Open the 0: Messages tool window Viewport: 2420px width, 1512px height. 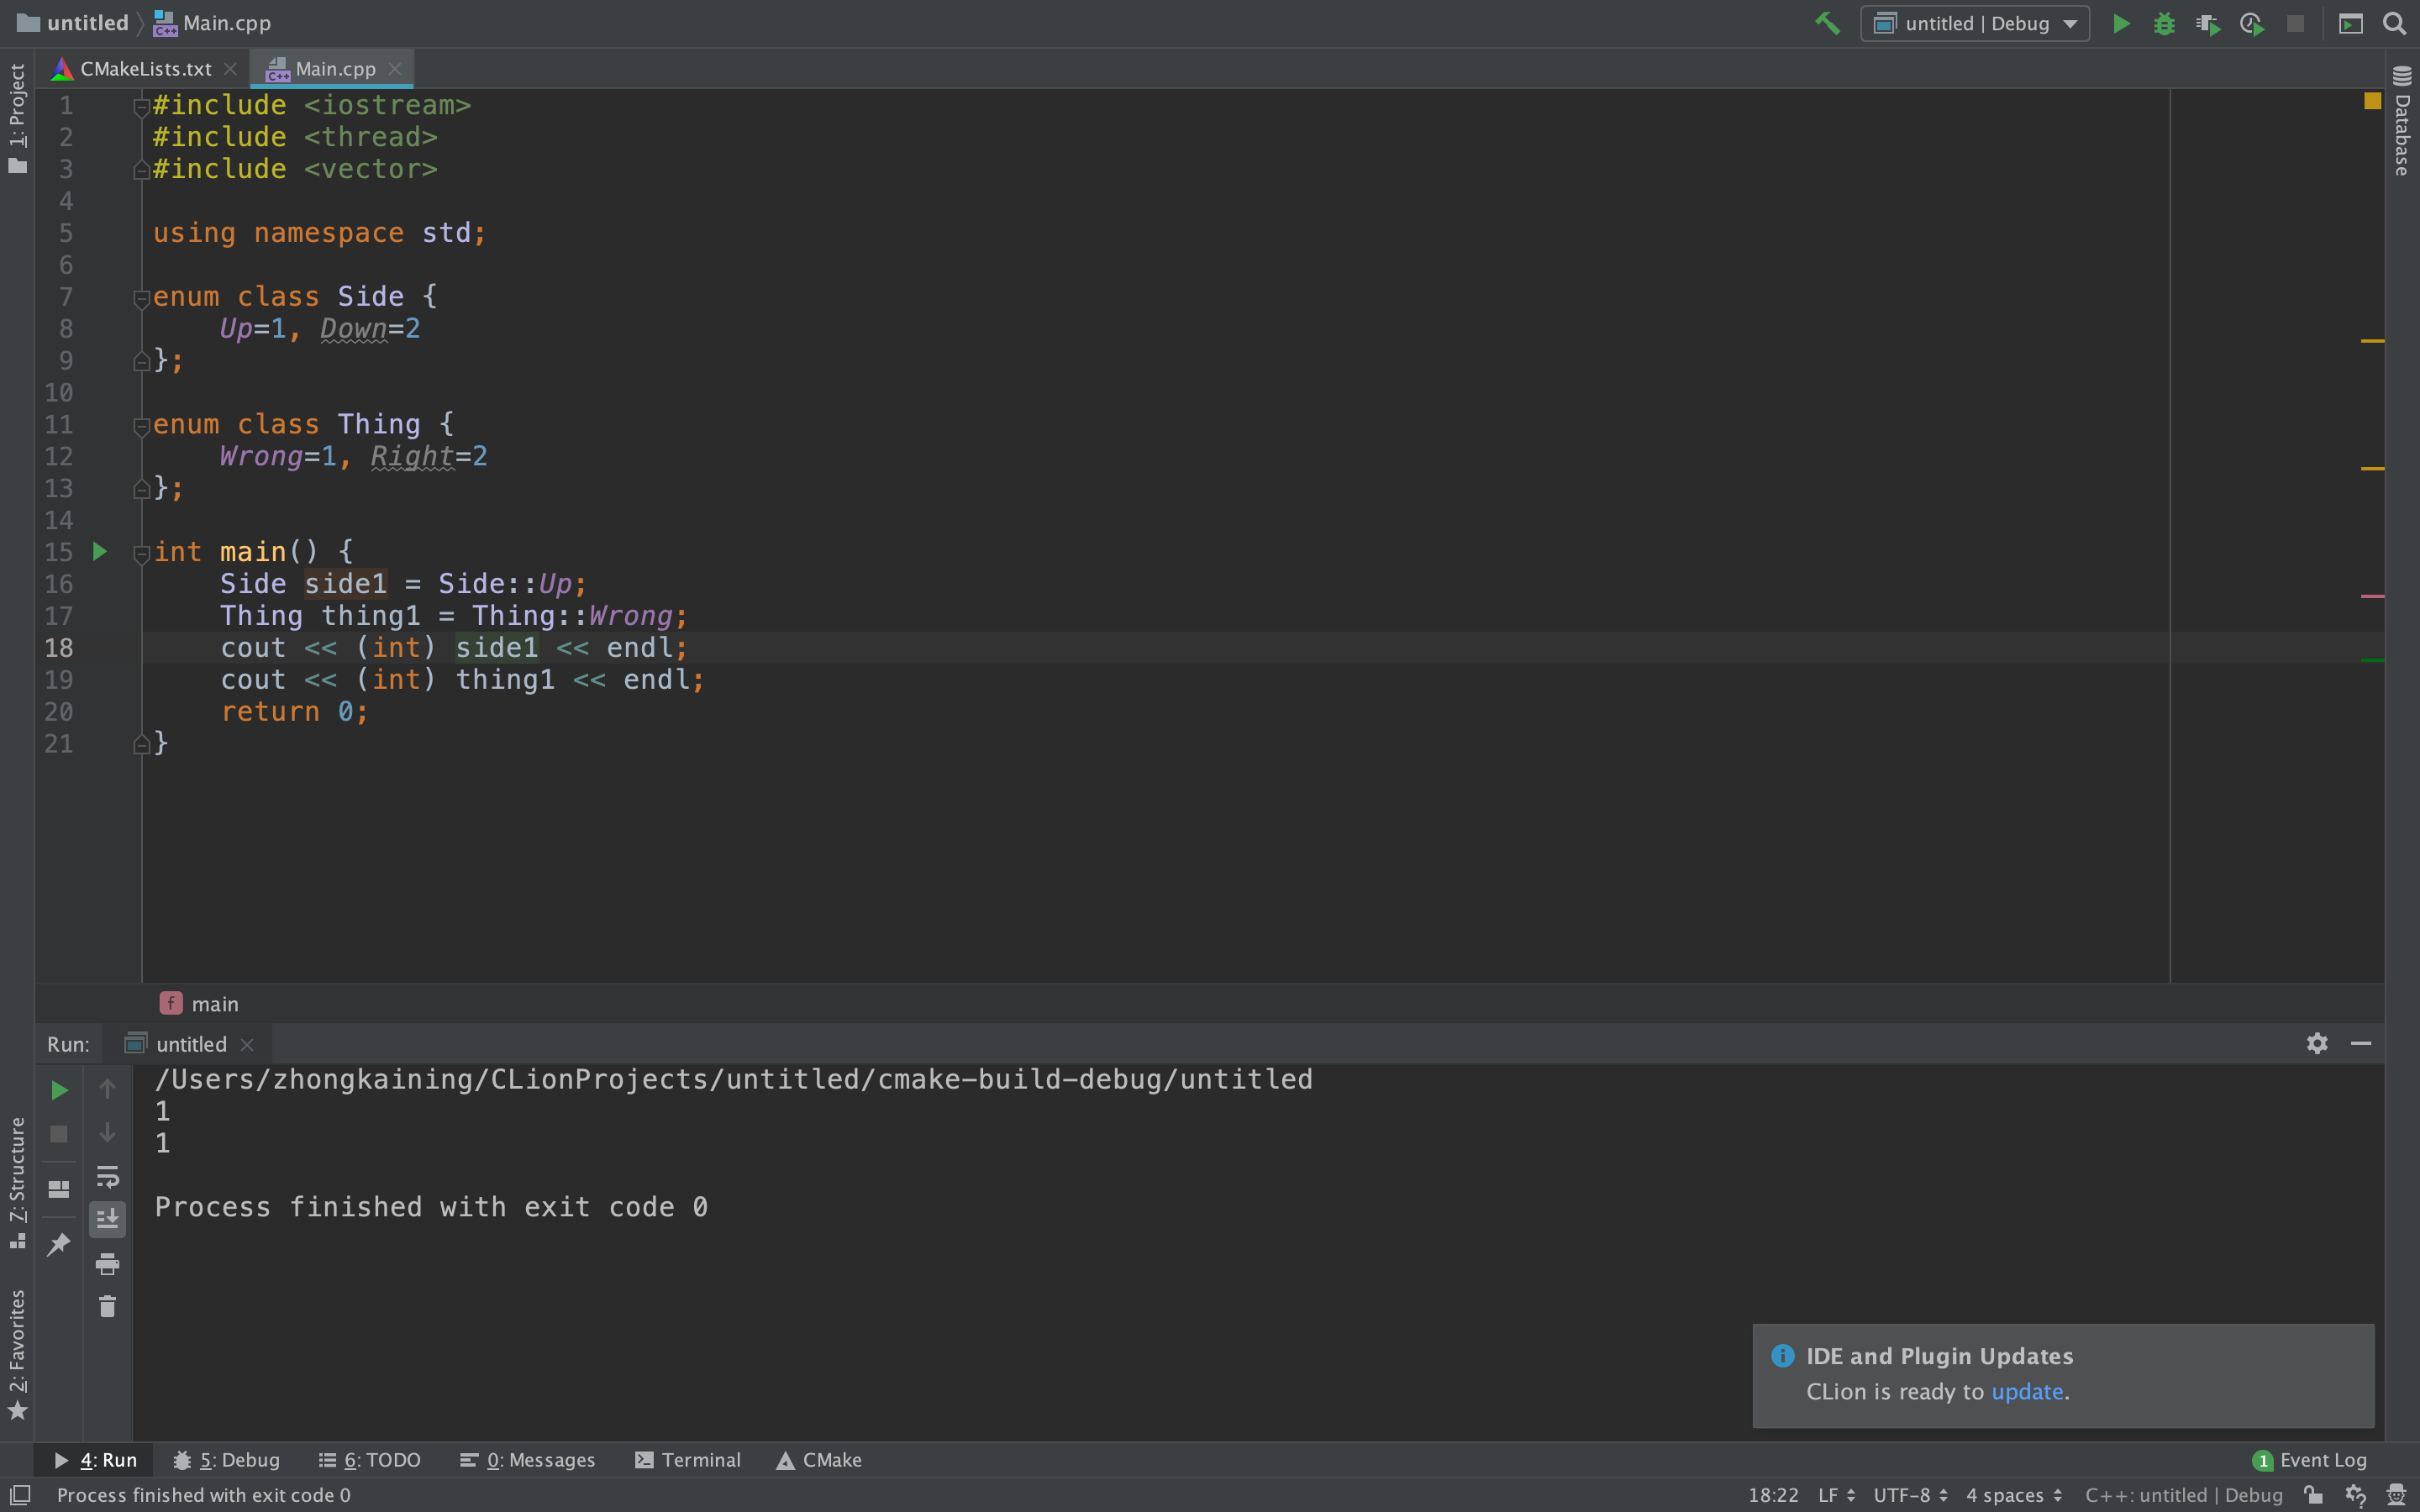527,1460
